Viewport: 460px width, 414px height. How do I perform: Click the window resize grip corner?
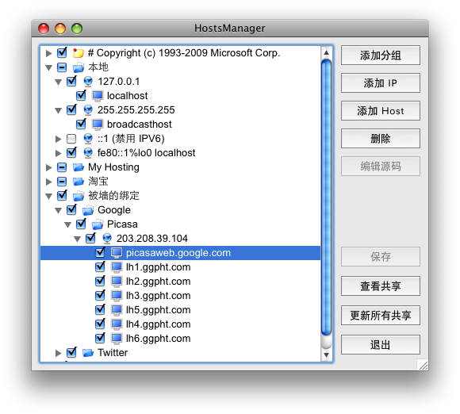[423, 365]
